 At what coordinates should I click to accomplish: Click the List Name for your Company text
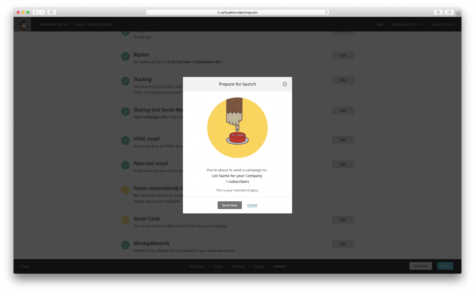click(x=237, y=176)
